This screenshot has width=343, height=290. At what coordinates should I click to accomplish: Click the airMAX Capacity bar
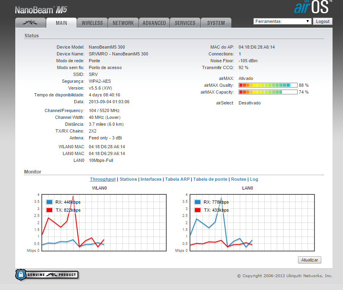pos(268,92)
